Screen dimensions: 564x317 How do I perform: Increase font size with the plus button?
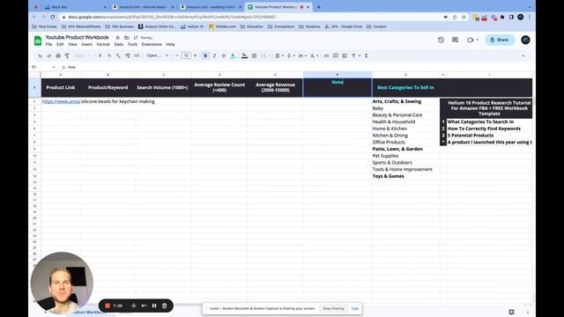tap(196, 55)
